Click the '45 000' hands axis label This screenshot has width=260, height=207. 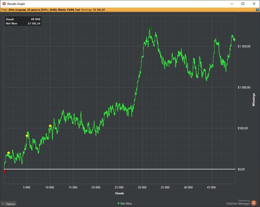[211, 187]
